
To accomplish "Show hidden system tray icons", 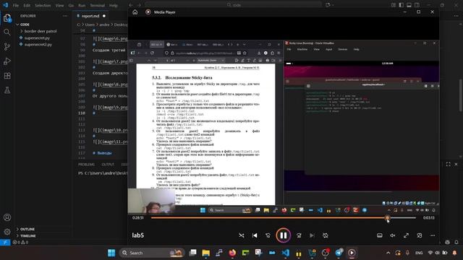I will (x=388, y=253).
